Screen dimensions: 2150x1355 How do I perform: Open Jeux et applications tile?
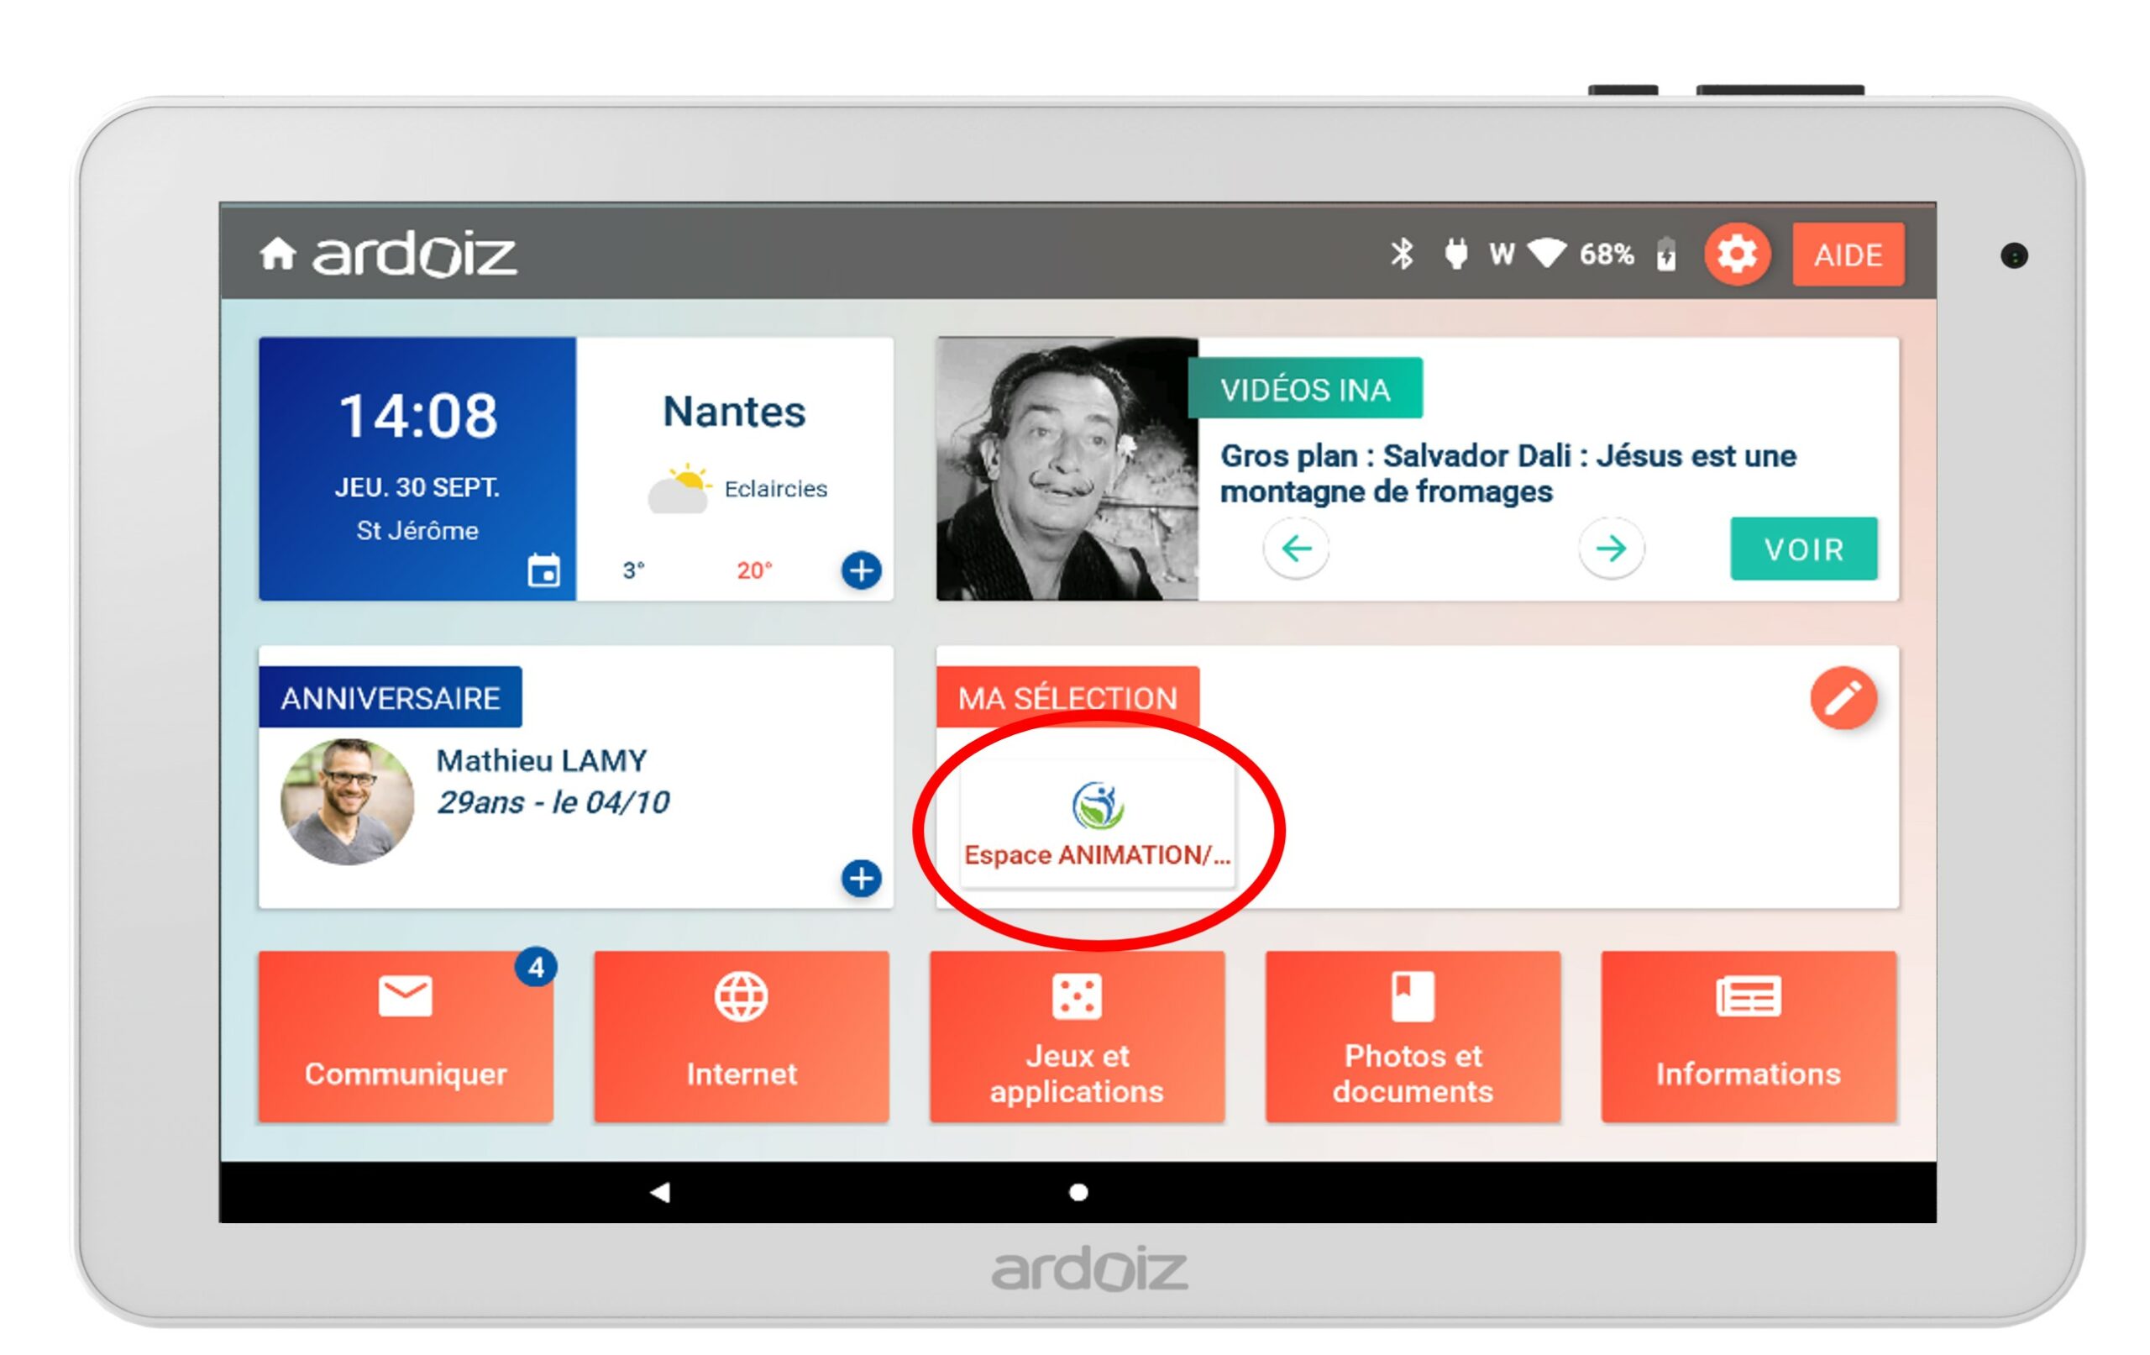[1077, 1036]
